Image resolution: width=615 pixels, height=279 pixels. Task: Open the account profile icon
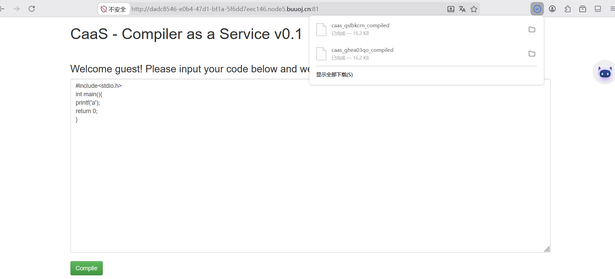[552, 9]
